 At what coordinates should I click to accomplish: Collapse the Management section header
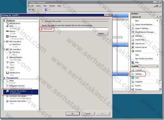click(x=4, y=78)
